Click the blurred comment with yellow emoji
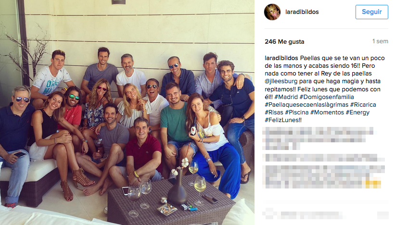 pos(324,177)
